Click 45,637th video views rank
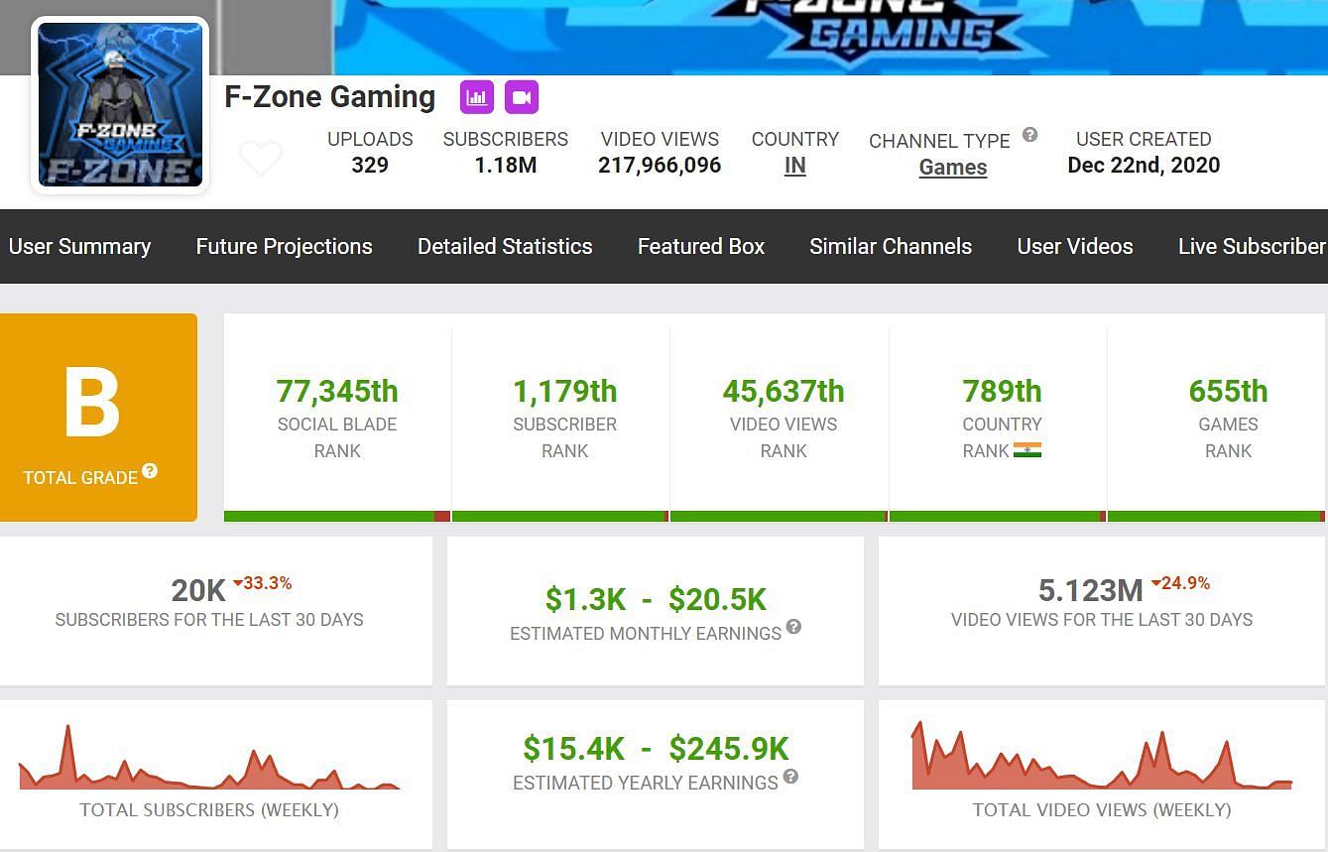 click(784, 391)
